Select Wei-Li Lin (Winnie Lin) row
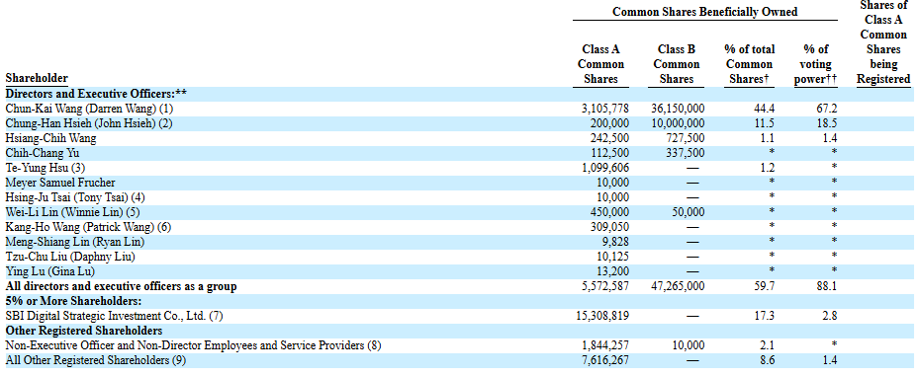This screenshot has height=376, width=919. (459, 211)
